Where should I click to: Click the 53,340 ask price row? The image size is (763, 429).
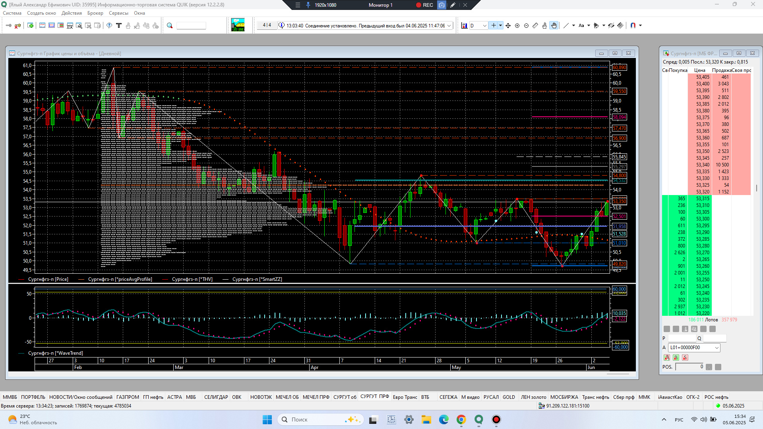click(x=702, y=165)
